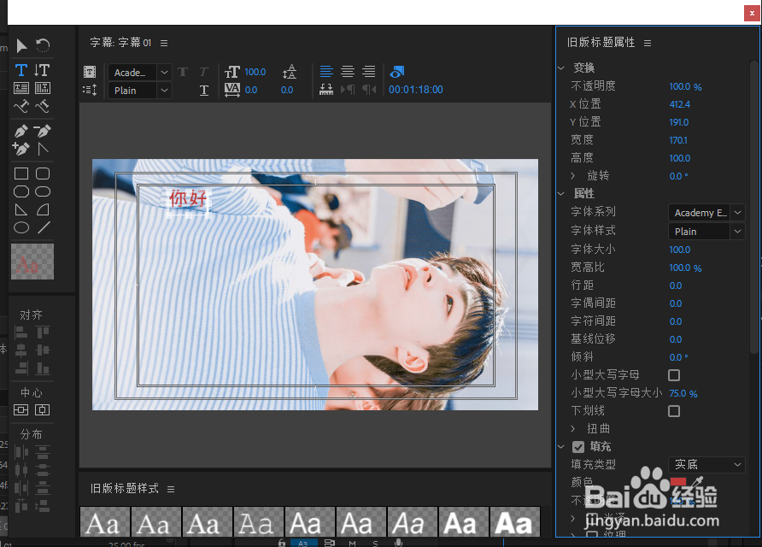Toggle italic text style
The width and height of the screenshot is (762, 547).
[x=203, y=72]
